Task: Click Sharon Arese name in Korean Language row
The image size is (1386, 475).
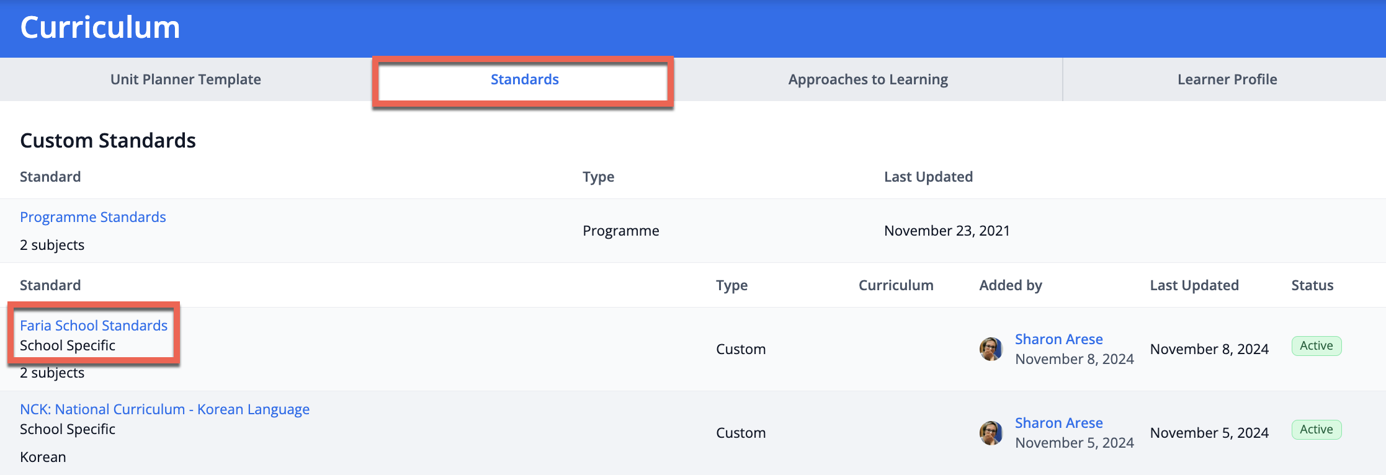Action: click(x=1058, y=423)
